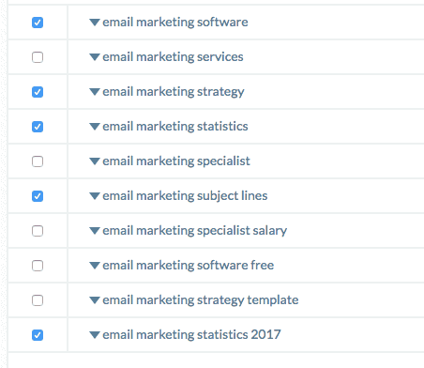Open the dropdown triangle for email marketing strategy
This screenshot has width=424, height=368.
click(x=95, y=92)
